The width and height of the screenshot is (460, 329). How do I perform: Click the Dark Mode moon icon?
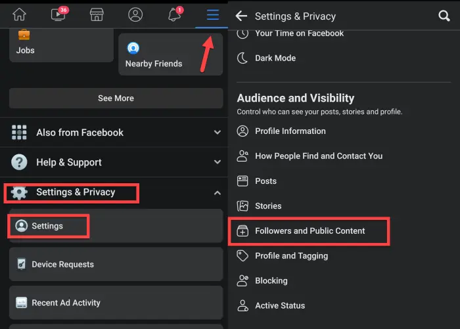pos(242,58)
